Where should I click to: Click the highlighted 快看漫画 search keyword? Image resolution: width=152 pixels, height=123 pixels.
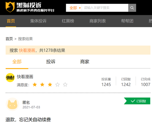click(x=27, y=50)
